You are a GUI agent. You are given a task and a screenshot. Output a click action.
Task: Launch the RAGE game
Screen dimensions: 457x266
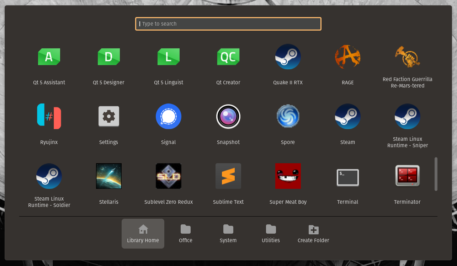point(348,57)
